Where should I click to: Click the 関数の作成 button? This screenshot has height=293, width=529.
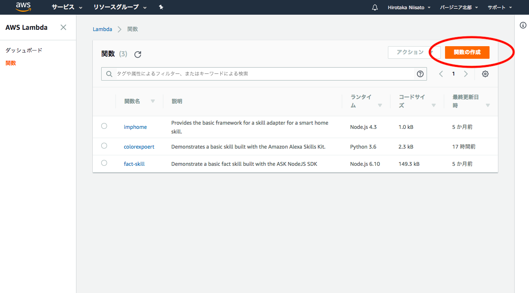(467, 52)
